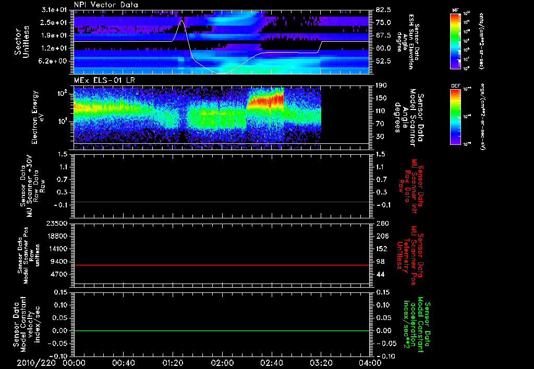Click the "00:00" time tick label
Viewport: 534px width, 369px height.
(x=74, y=363)
